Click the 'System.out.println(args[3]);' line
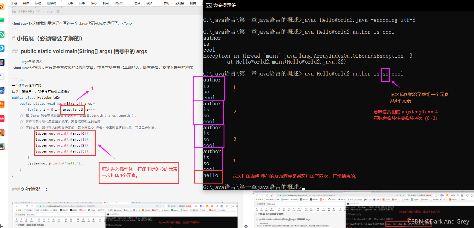Image resolution: width=474 pixels, height=228 pixels. coord(62,151)
